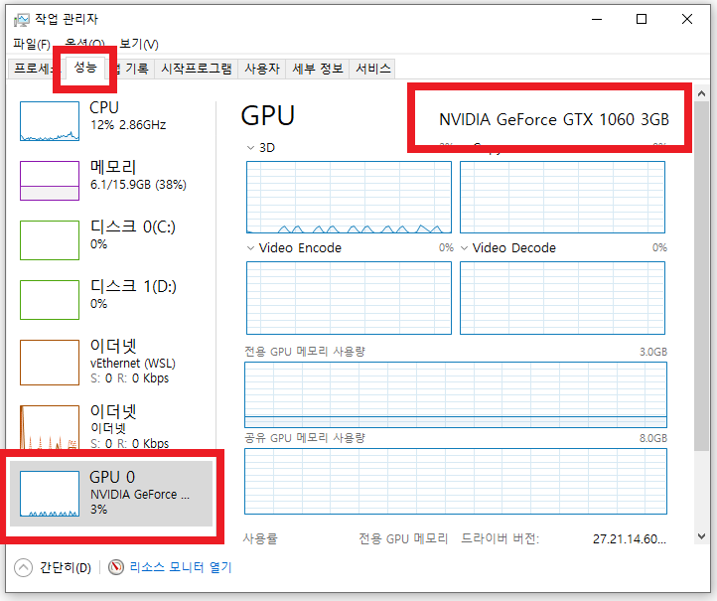Switch to the 프로세스 tab
717x601 pixels.
[33, 69]
